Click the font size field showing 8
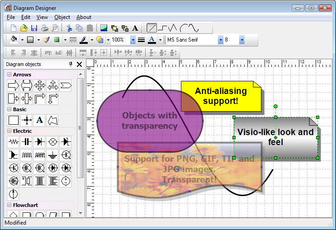The image size is (336, 230). [231, 40]
